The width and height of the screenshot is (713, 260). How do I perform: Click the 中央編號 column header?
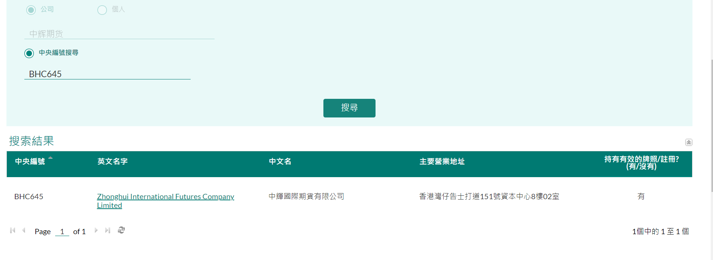click(30, 162)
